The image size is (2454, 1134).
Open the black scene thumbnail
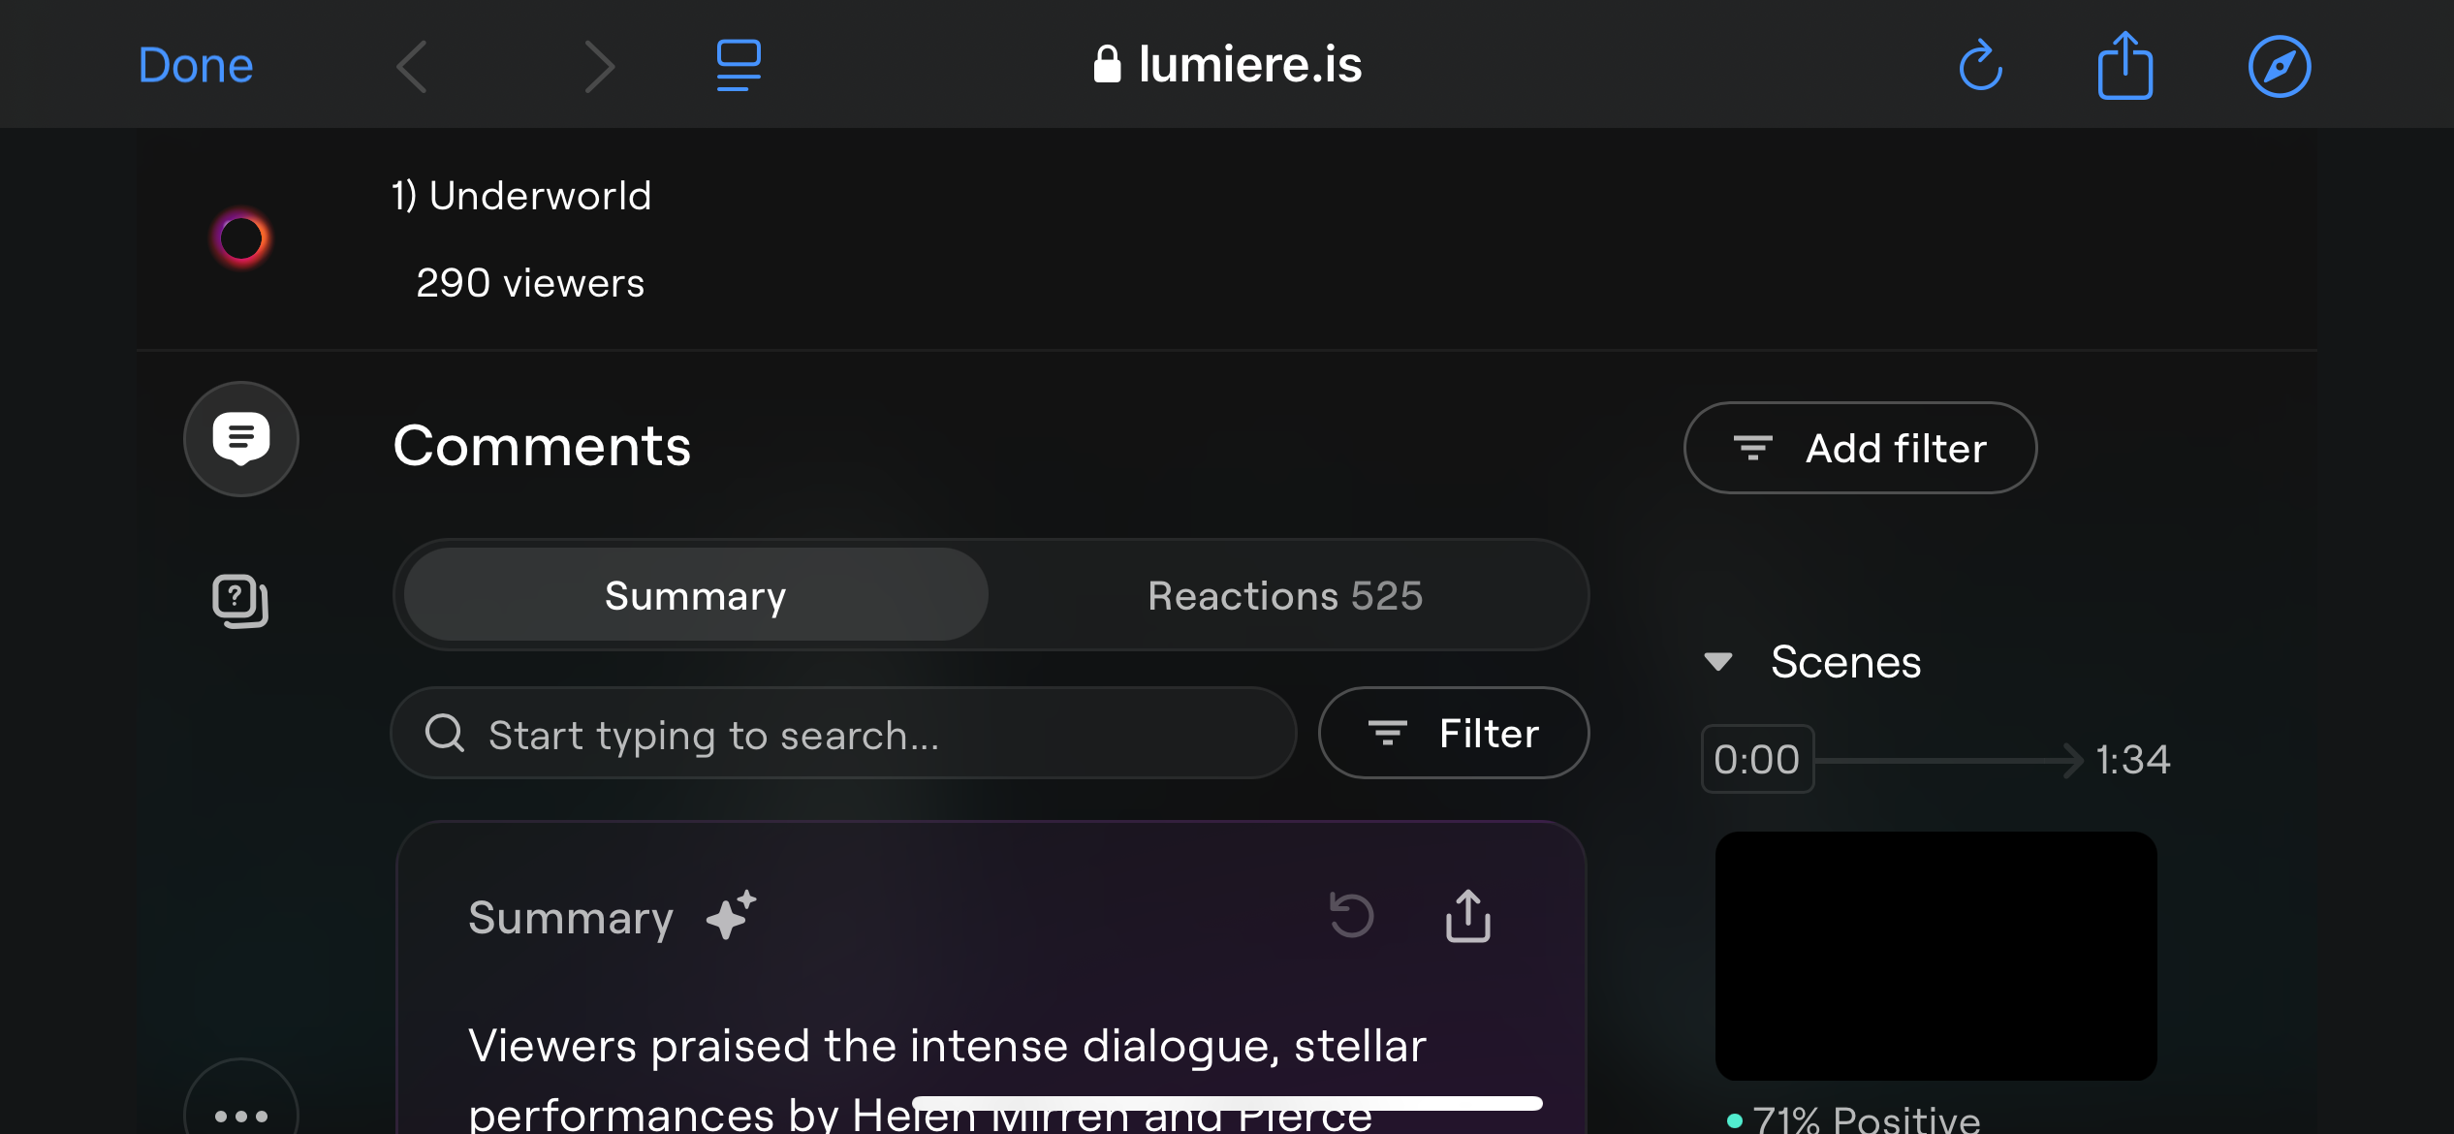pos(1935,956)
